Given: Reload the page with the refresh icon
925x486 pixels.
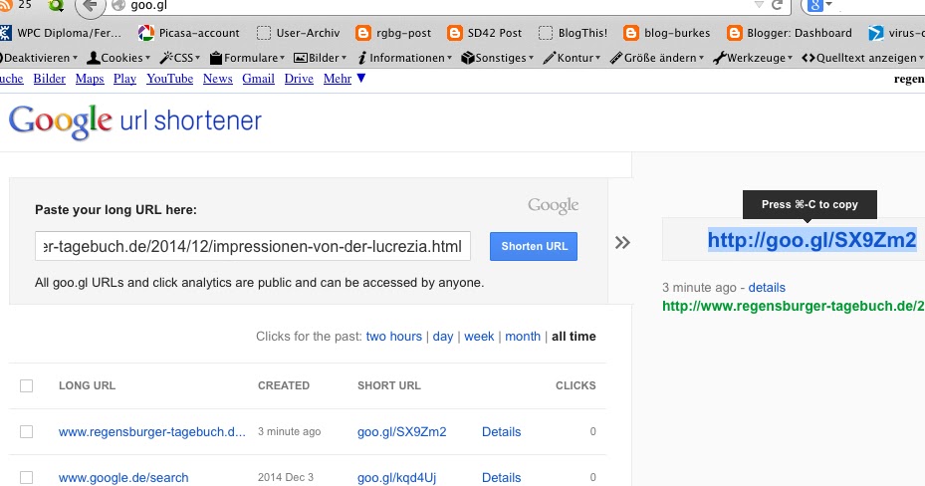Looking at the screenshot, I should (777, 5).
